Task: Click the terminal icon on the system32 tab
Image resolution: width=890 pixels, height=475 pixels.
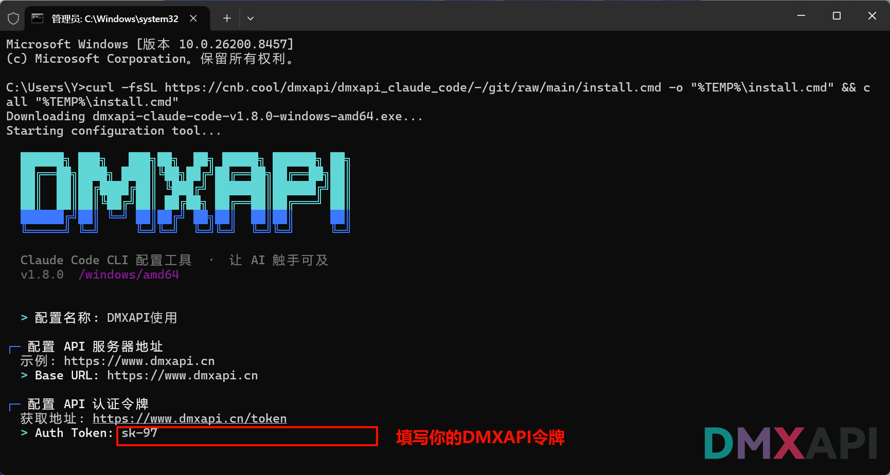Action: click(x=38, y=19)
